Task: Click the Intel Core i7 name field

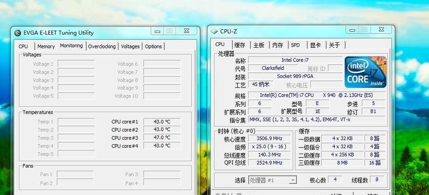Action: click(x=295, y=60)
